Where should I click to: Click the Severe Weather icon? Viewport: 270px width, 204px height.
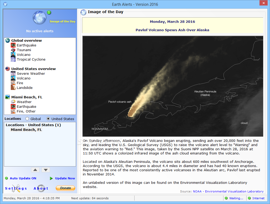coord(13,73)
